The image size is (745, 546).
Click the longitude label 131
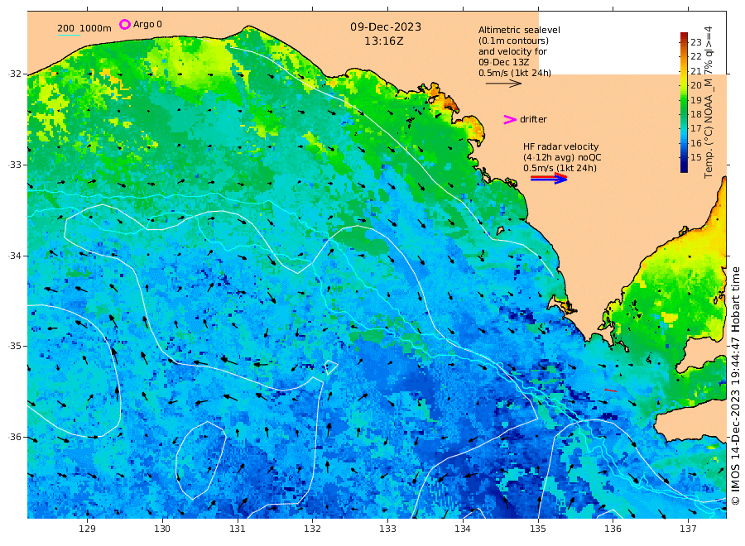238,529
